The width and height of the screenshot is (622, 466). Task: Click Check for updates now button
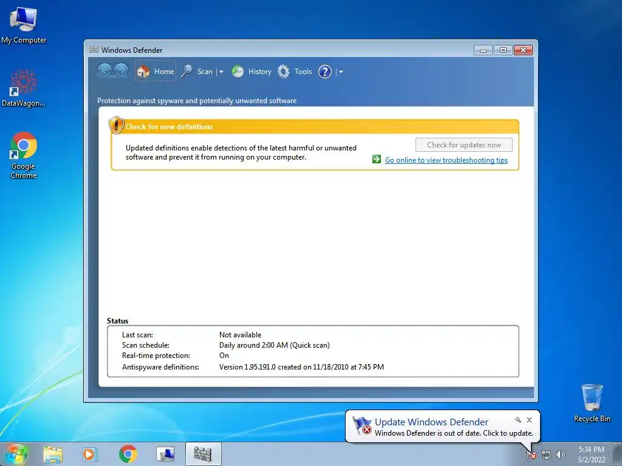[x=463, y=144]
